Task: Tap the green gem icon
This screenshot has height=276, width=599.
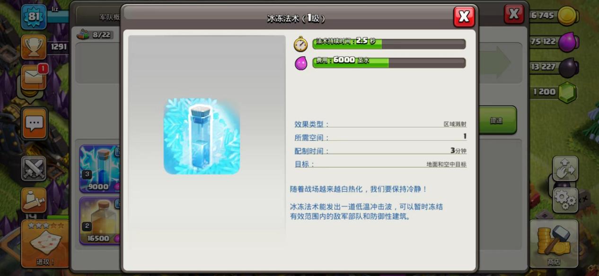Action: 568,92
